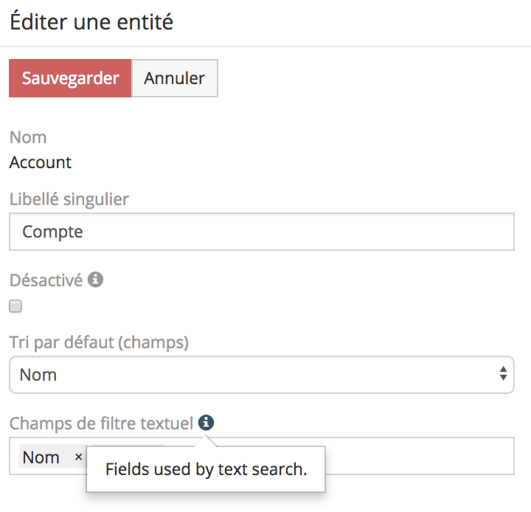Click the info icon next to Champs de filtre textuel

(x=206, y=423)
